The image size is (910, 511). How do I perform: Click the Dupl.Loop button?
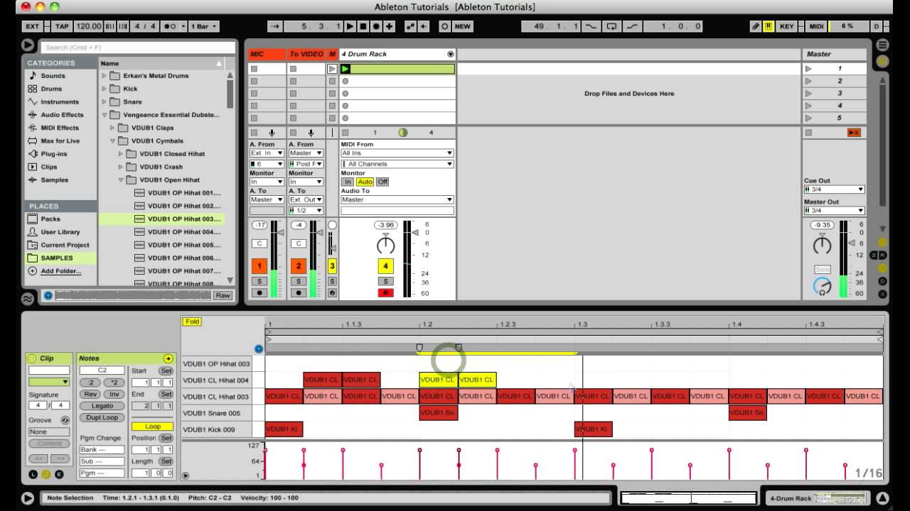point(102,417)
